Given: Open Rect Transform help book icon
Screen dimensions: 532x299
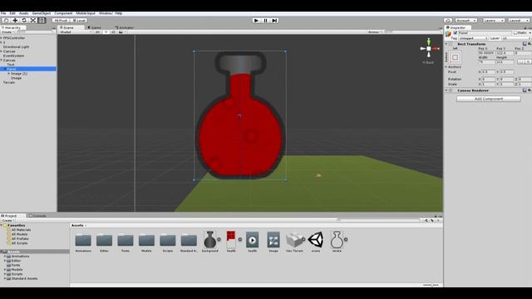Looking at the screenshot, I should 525,44.
